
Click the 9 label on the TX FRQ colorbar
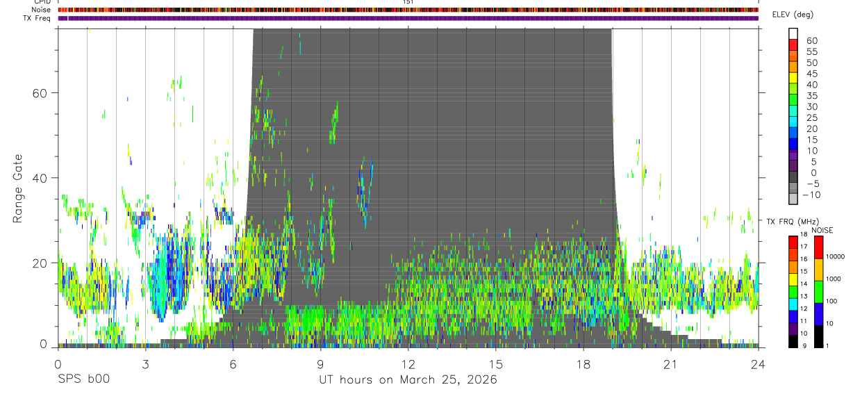[x=804, y=346]
